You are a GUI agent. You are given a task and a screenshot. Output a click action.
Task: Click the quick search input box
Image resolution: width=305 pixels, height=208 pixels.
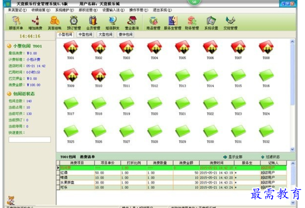pos(29,140)
